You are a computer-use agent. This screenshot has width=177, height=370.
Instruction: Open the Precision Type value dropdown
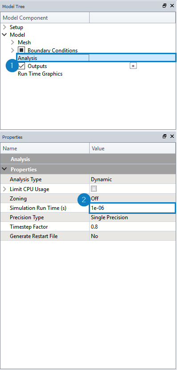point(132,217)
